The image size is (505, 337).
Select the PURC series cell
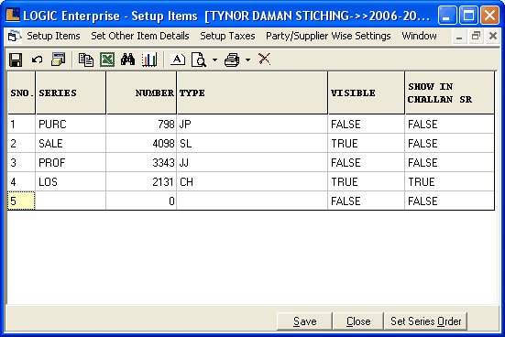71,124
